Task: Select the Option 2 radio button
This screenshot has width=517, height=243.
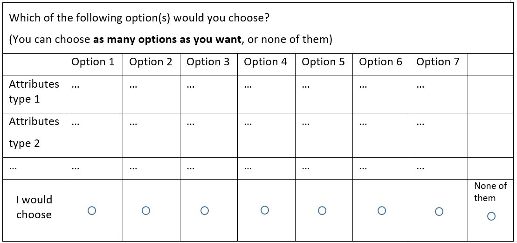Action: pos(146,210)
